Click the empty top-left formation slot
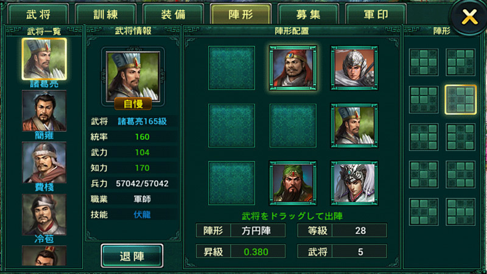This screenshot has height=274, width=487. [x=231, y=68]
